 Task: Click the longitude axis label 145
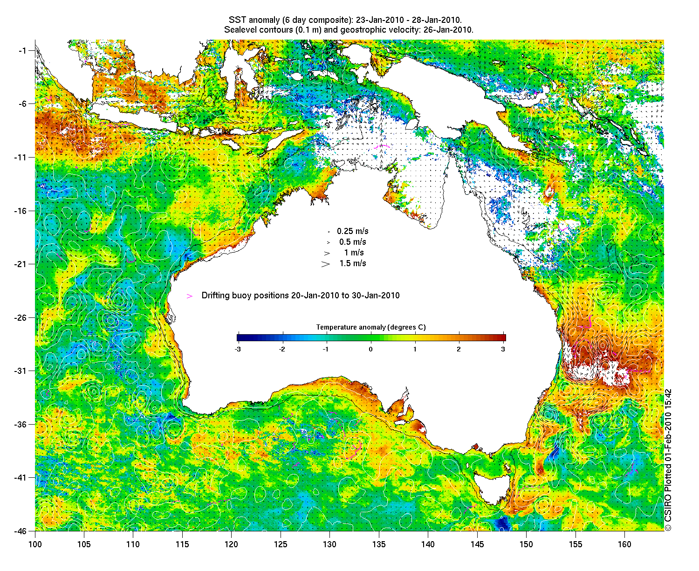point(477,544)
